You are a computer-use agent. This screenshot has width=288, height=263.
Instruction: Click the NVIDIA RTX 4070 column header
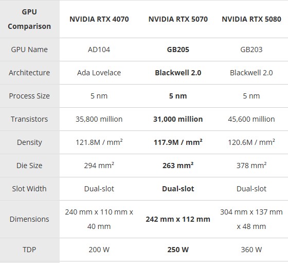click(x=99, y=19)
